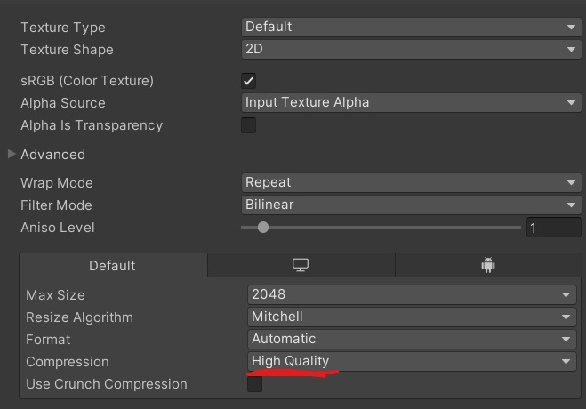Image resolution: width=586 pixels, height=409 pixels.
Task: Open the Wrap Mode dropdown
Action: tap(412, 182)
